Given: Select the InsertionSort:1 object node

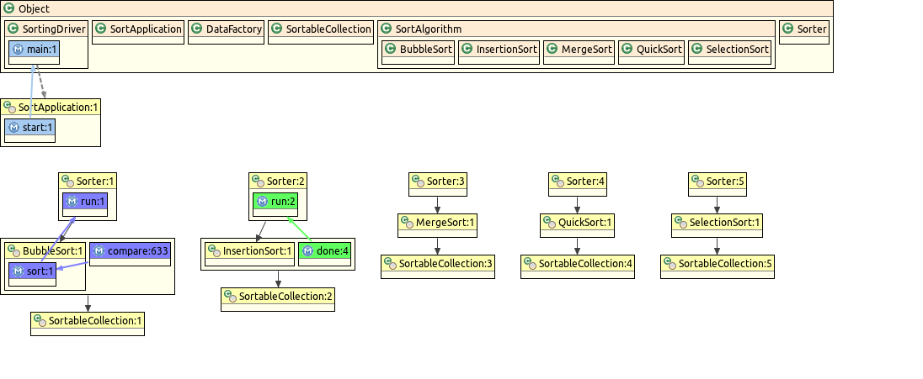Looking at the screenshot, I should [248, 250].
